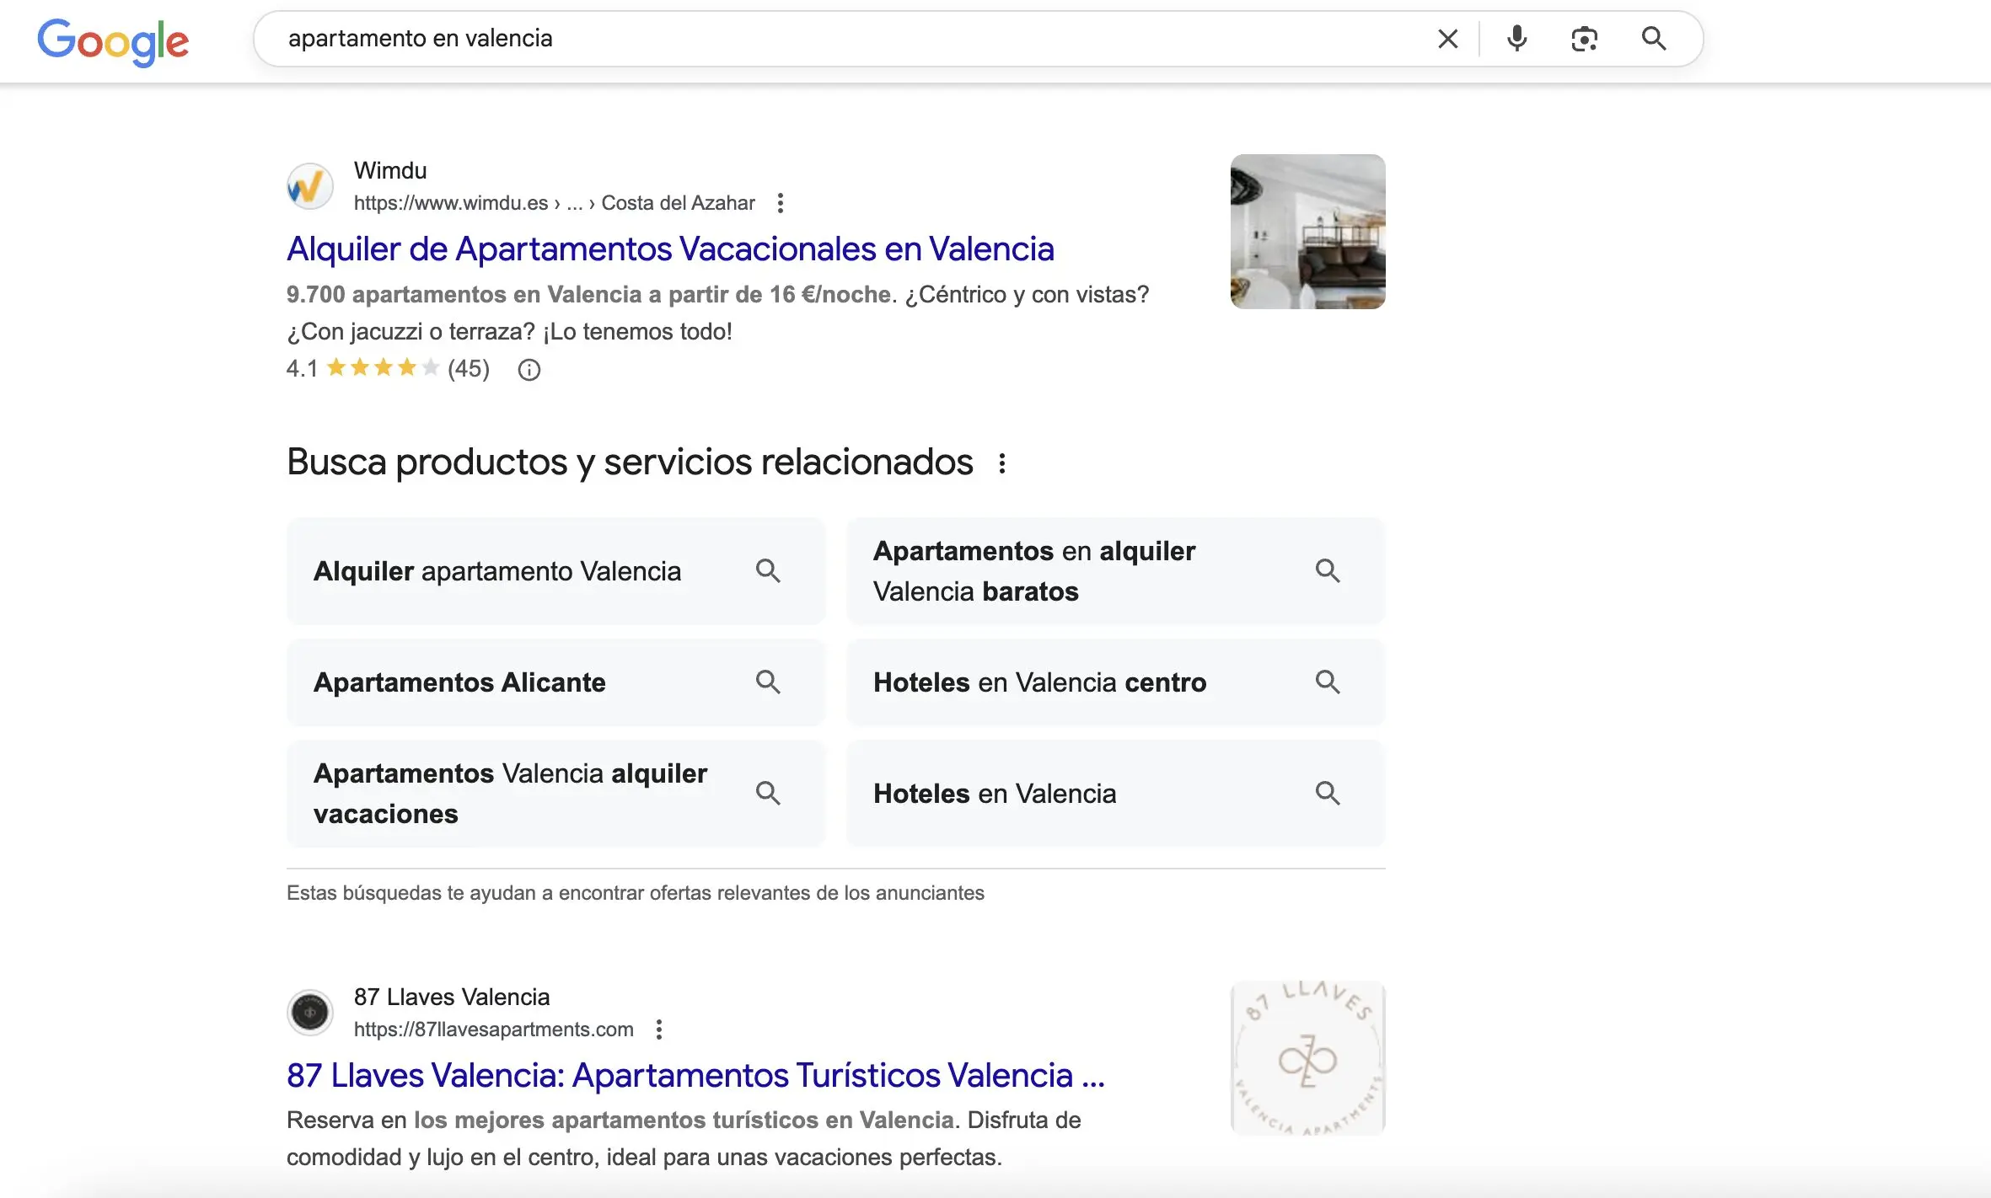The height and width of the screenshot is (1198, 1991).
Task: Select the 'Hoteles en Valencia' suggestion
Action: pyautogui.click(x=995, y=793)
